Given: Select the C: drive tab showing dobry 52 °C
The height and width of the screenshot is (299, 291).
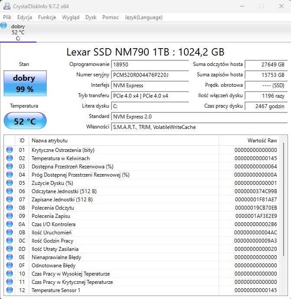Looking at the screenshot, I should point(18,32).
